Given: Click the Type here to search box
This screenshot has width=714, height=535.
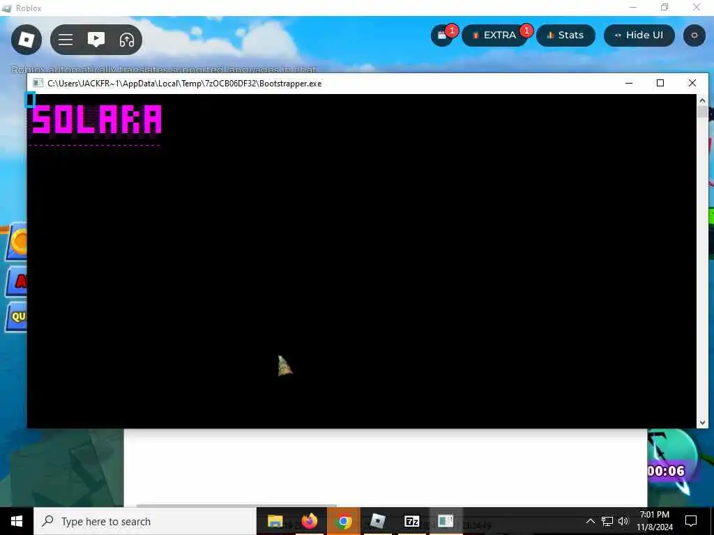Looking at the screenshot, I should coord(145,521).
